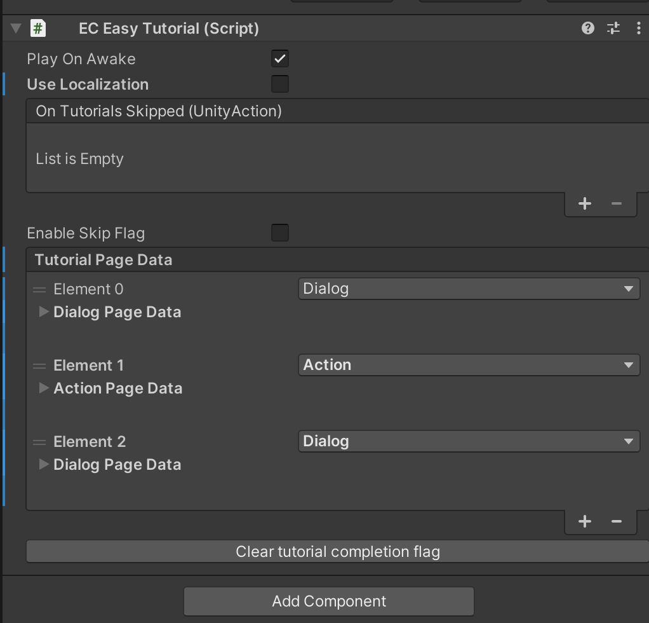The image size is (649, 623).
Task: Click the EC Easy Tutorial (Script) title
Action: pos(169,29)
